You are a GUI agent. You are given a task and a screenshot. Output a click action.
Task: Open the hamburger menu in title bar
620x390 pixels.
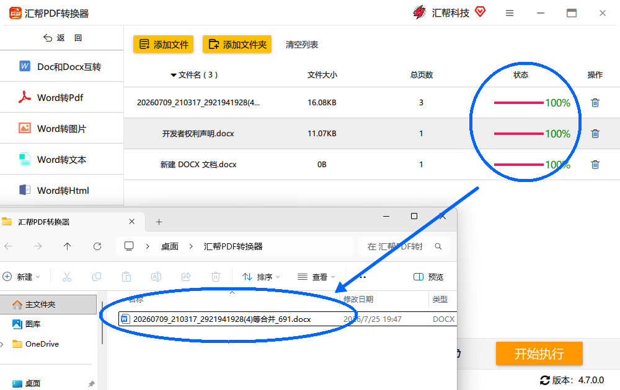coord(509,13)
